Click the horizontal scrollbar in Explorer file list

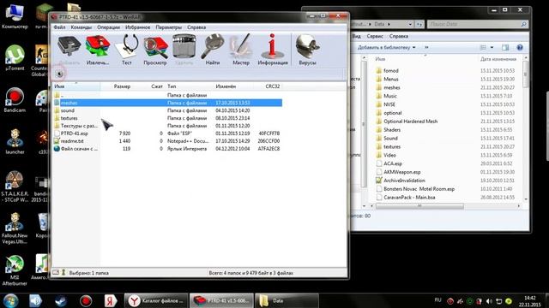click(419, 206)
